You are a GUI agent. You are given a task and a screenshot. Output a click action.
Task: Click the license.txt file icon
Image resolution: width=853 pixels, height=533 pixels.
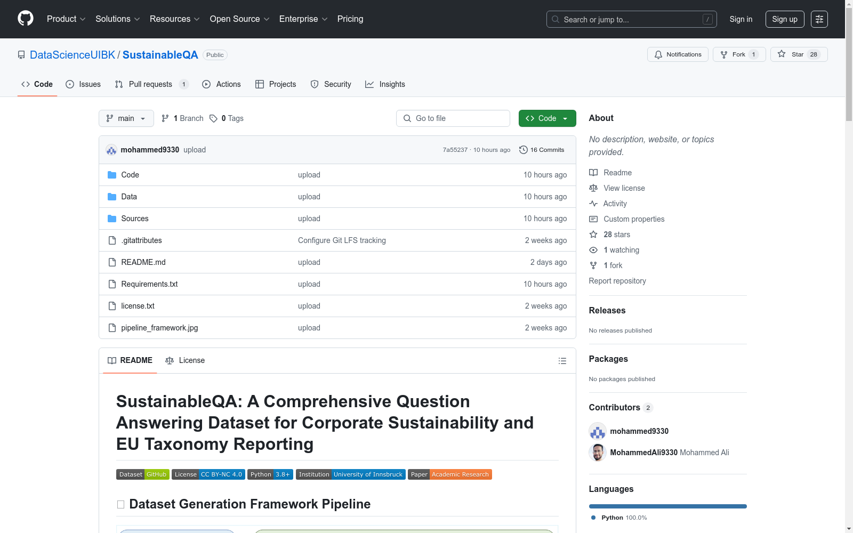coord(112,306)
